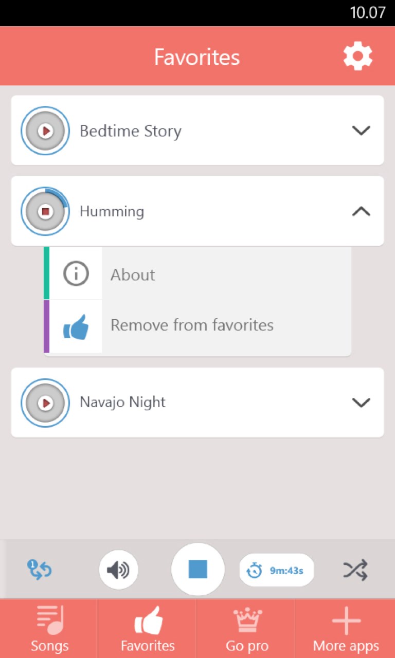The width and height of the screenshot is (395, 658).
Task: Tap the Go pro crown button
Action: pos(247,629)
